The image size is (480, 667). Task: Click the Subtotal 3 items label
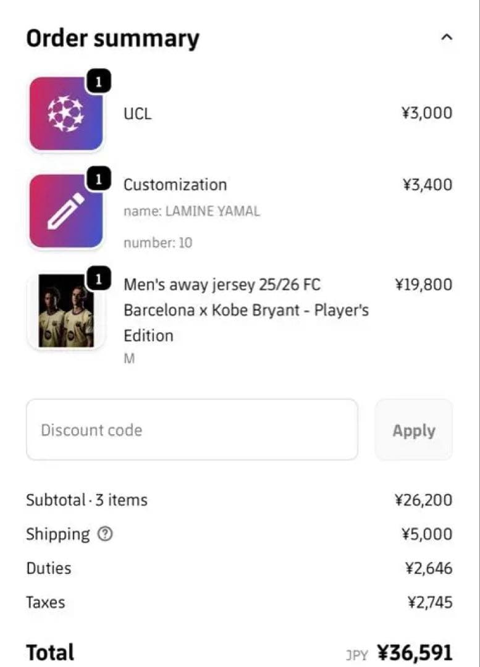[86, 500]
